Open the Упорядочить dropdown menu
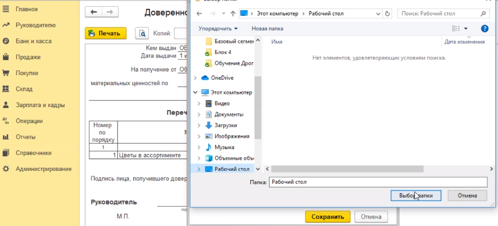This screenshot has width=498, height=226. click(218, 29)
